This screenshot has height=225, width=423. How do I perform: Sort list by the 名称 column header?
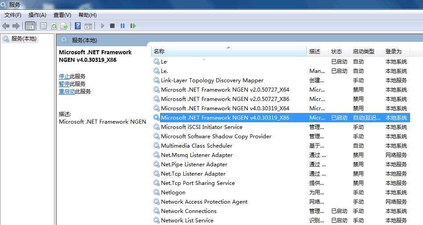159,52
